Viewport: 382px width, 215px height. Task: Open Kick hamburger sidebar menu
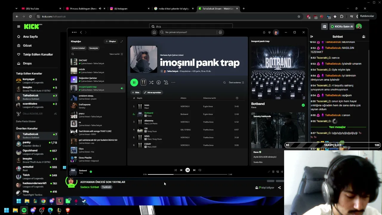pyautogui.click(x=19, y=27)
